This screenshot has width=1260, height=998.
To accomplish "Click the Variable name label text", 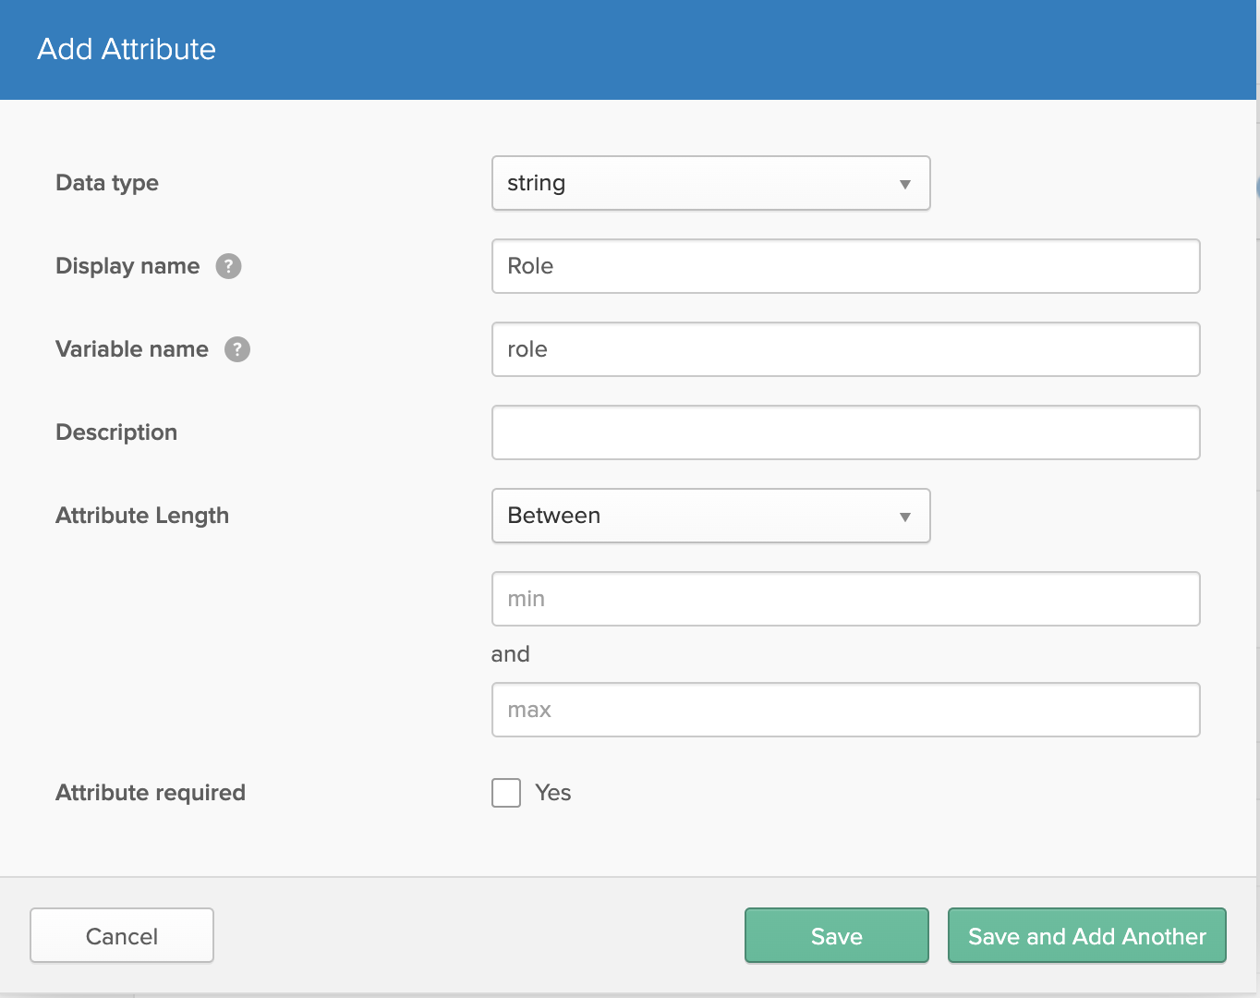I will pos(132,349).
